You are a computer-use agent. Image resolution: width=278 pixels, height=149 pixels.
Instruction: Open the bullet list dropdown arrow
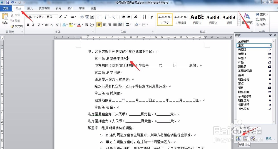(x=102, y=17)
